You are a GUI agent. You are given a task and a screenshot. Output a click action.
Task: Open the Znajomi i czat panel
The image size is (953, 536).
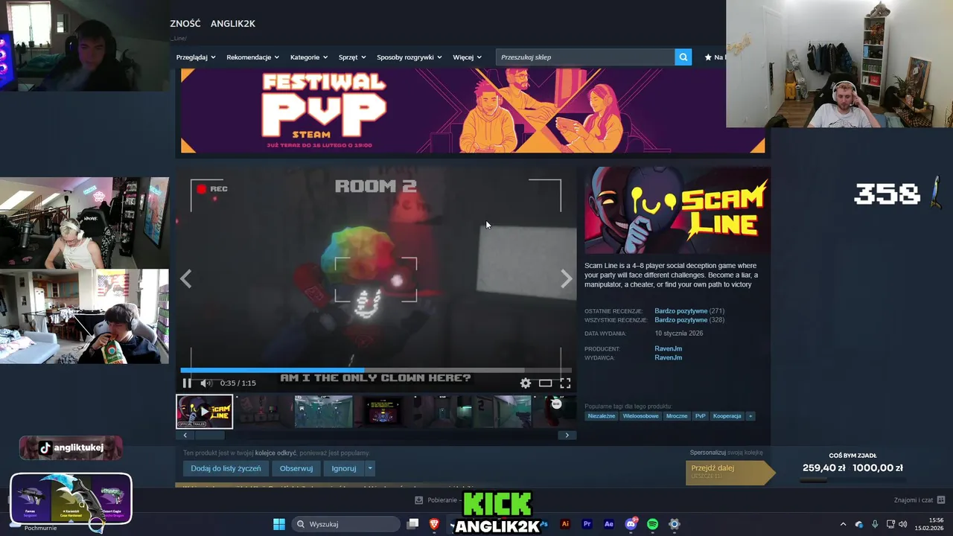pyautogui.click(x=919, y=500)
